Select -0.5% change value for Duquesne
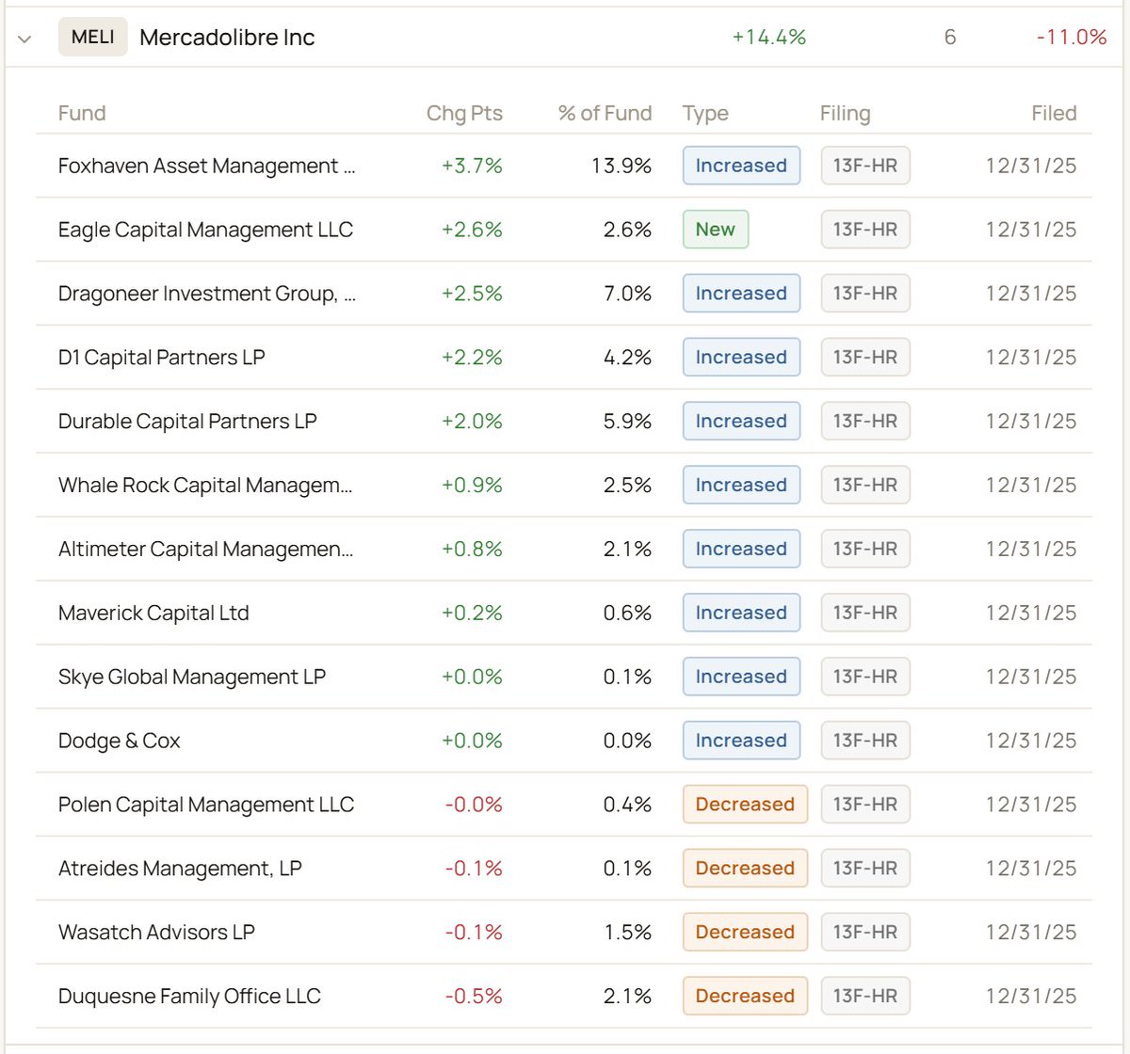This screenshot has width=1130, height=1054. point(474,997)
